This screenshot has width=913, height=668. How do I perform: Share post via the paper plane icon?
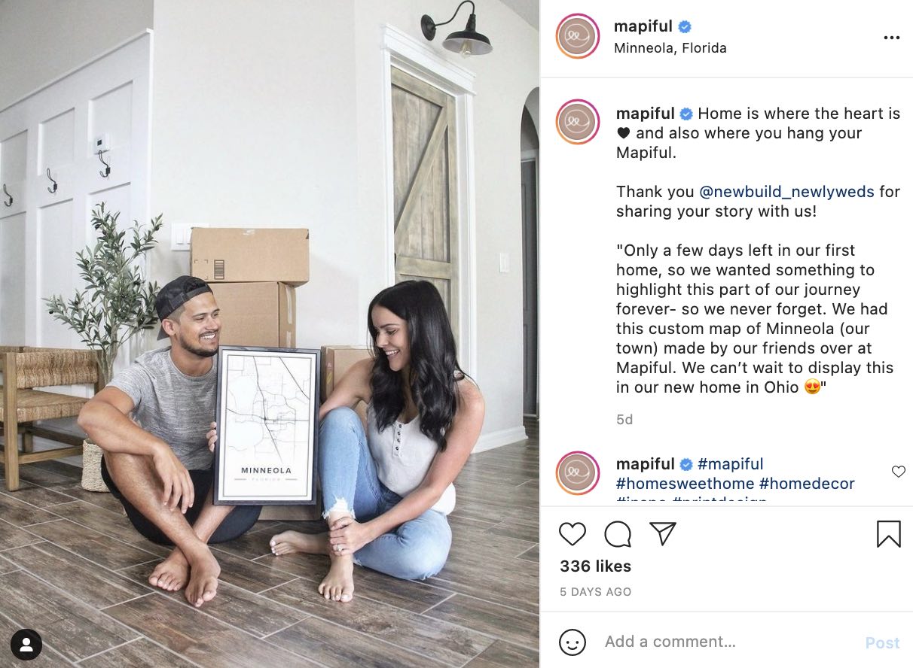pyautogui.click(x=663, y=534)
